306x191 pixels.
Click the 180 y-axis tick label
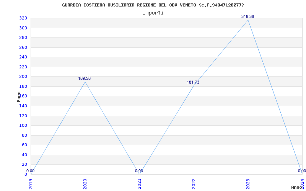23,87
